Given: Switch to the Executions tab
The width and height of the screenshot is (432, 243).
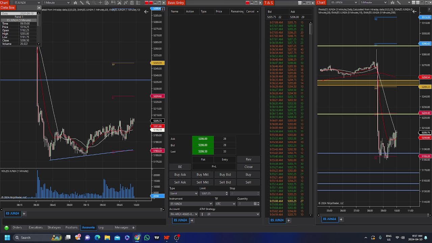Looking at the screenshot, I should (x=36, y=227).
